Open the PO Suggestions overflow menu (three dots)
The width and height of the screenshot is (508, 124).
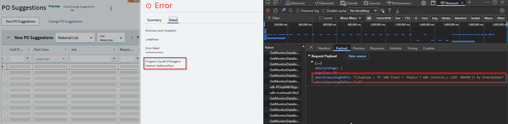point(111,8)
